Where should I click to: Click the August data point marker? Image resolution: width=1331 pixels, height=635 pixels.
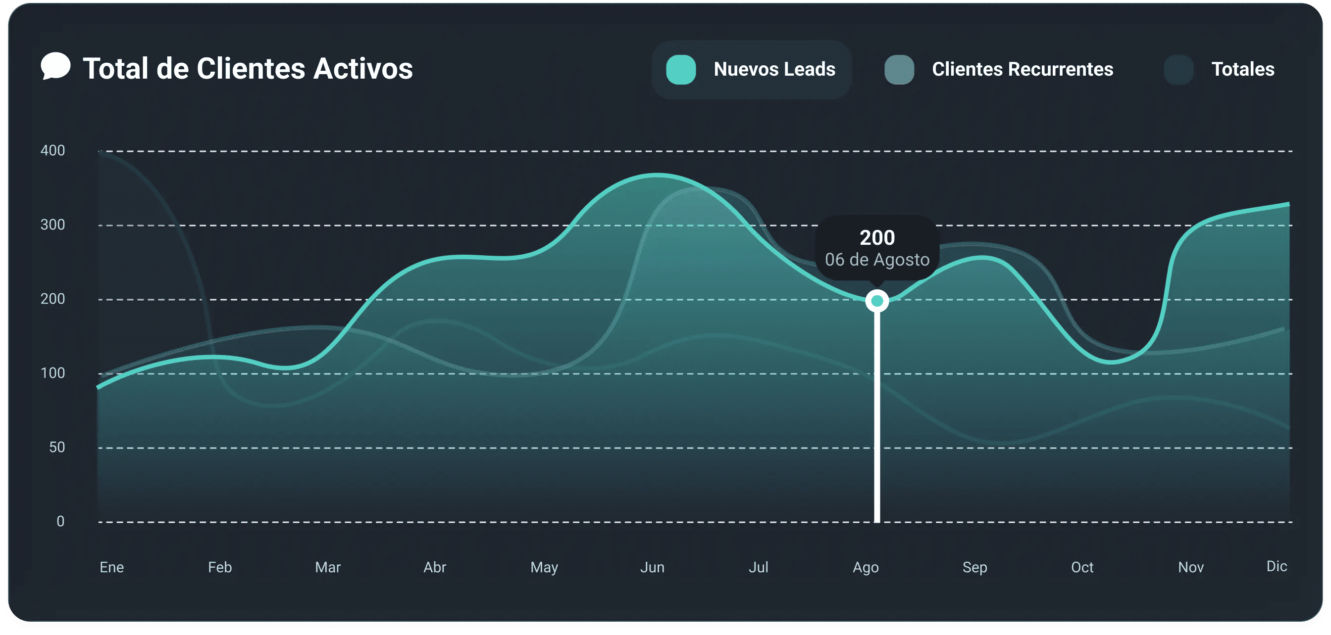pos(877,301)
